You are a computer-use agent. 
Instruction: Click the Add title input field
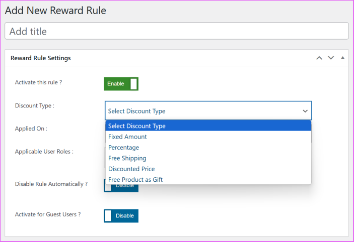176,31
